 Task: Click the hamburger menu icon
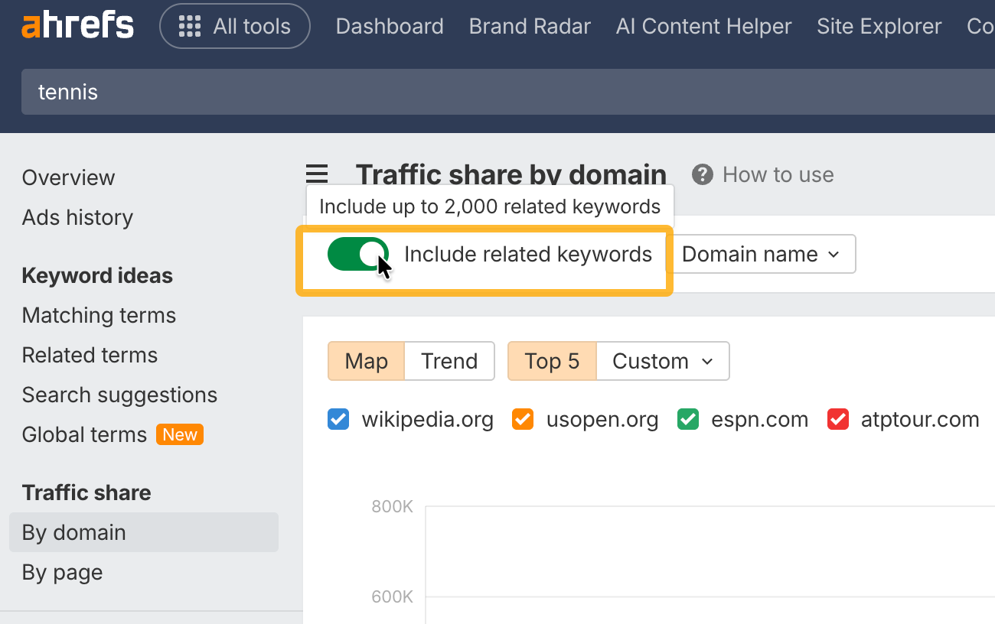[x=317, y=174]
